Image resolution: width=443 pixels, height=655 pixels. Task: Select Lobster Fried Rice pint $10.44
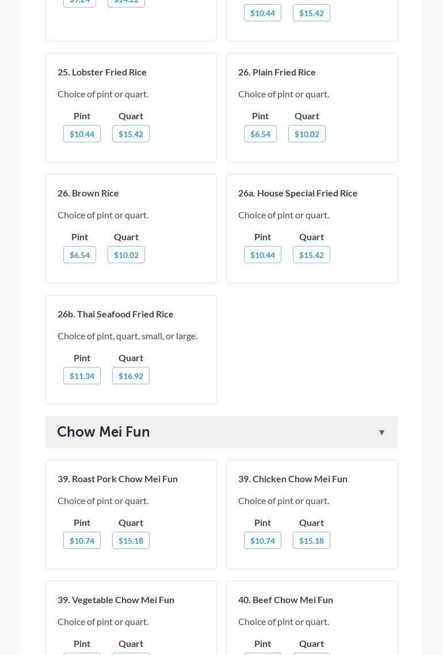[x=82, y=134]
